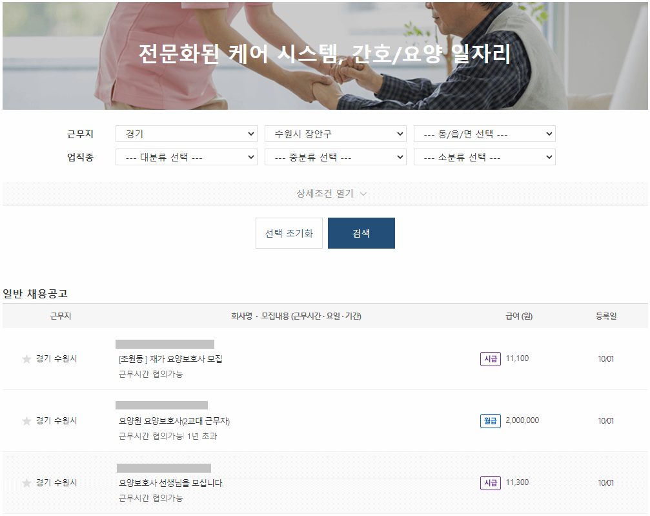Open the 대분류 선택 dropdown

(x=187, y=157)
